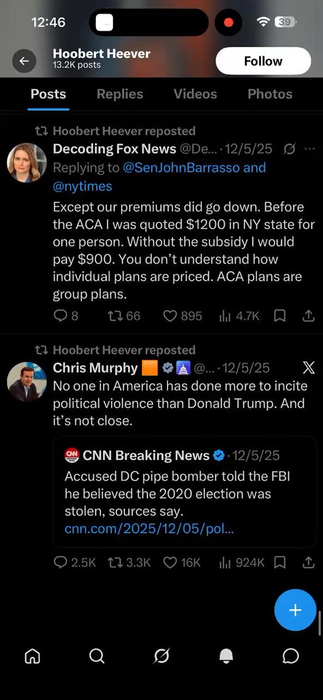Open the Videos tab
The width and height of the screenshot is (323, 700).
click(195, 94)
